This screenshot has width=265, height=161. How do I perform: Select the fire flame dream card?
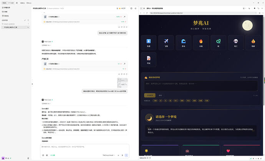click(x=201, y=43)
